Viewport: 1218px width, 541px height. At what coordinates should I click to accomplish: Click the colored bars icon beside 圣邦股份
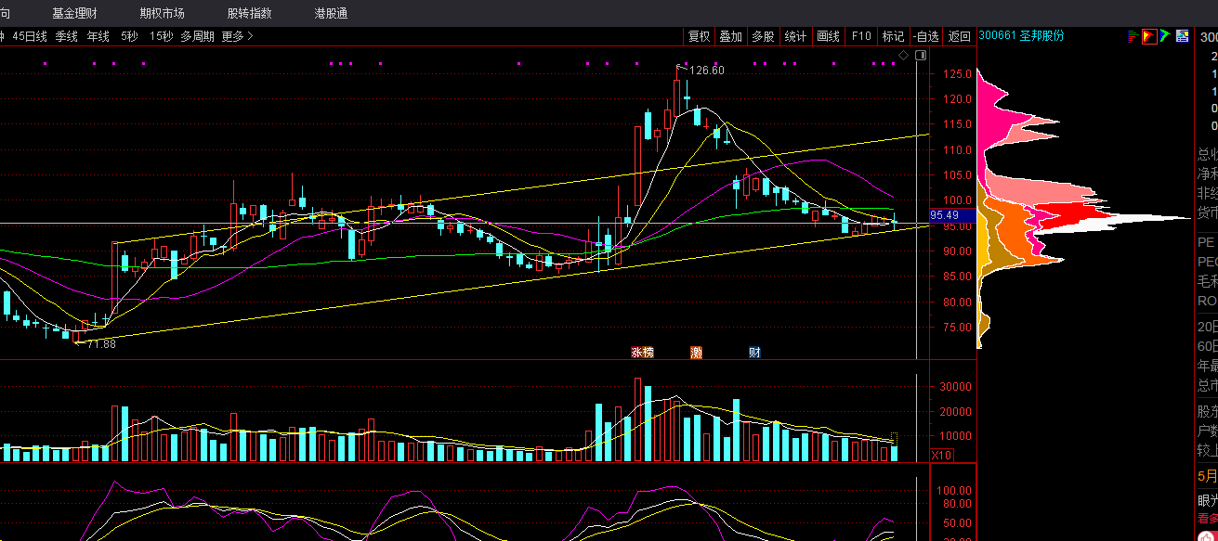coord(1133,36)
